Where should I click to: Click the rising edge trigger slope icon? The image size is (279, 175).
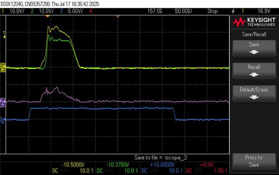click(x=233, y=11)
